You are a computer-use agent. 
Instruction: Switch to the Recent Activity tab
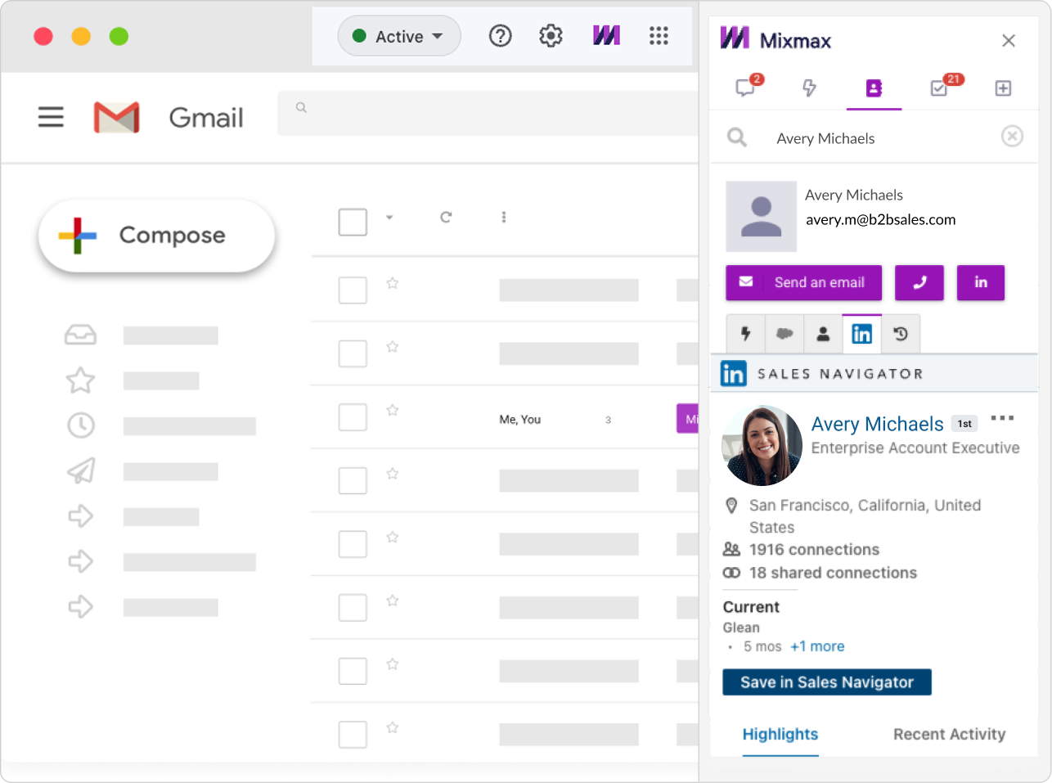(949, 734)
